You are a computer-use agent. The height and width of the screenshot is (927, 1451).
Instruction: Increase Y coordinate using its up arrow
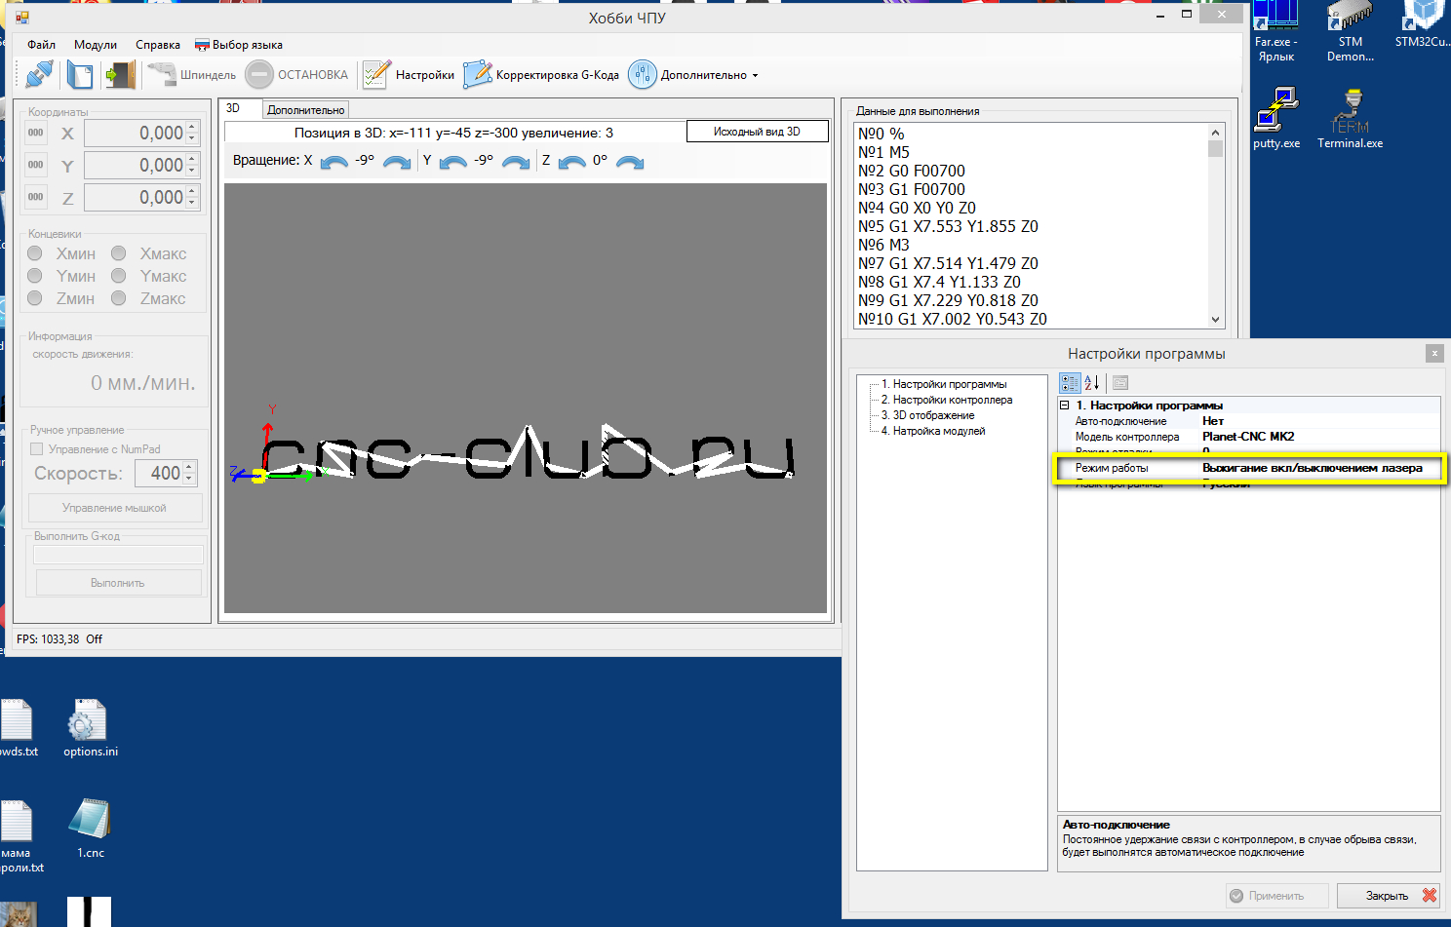[192, 159]
